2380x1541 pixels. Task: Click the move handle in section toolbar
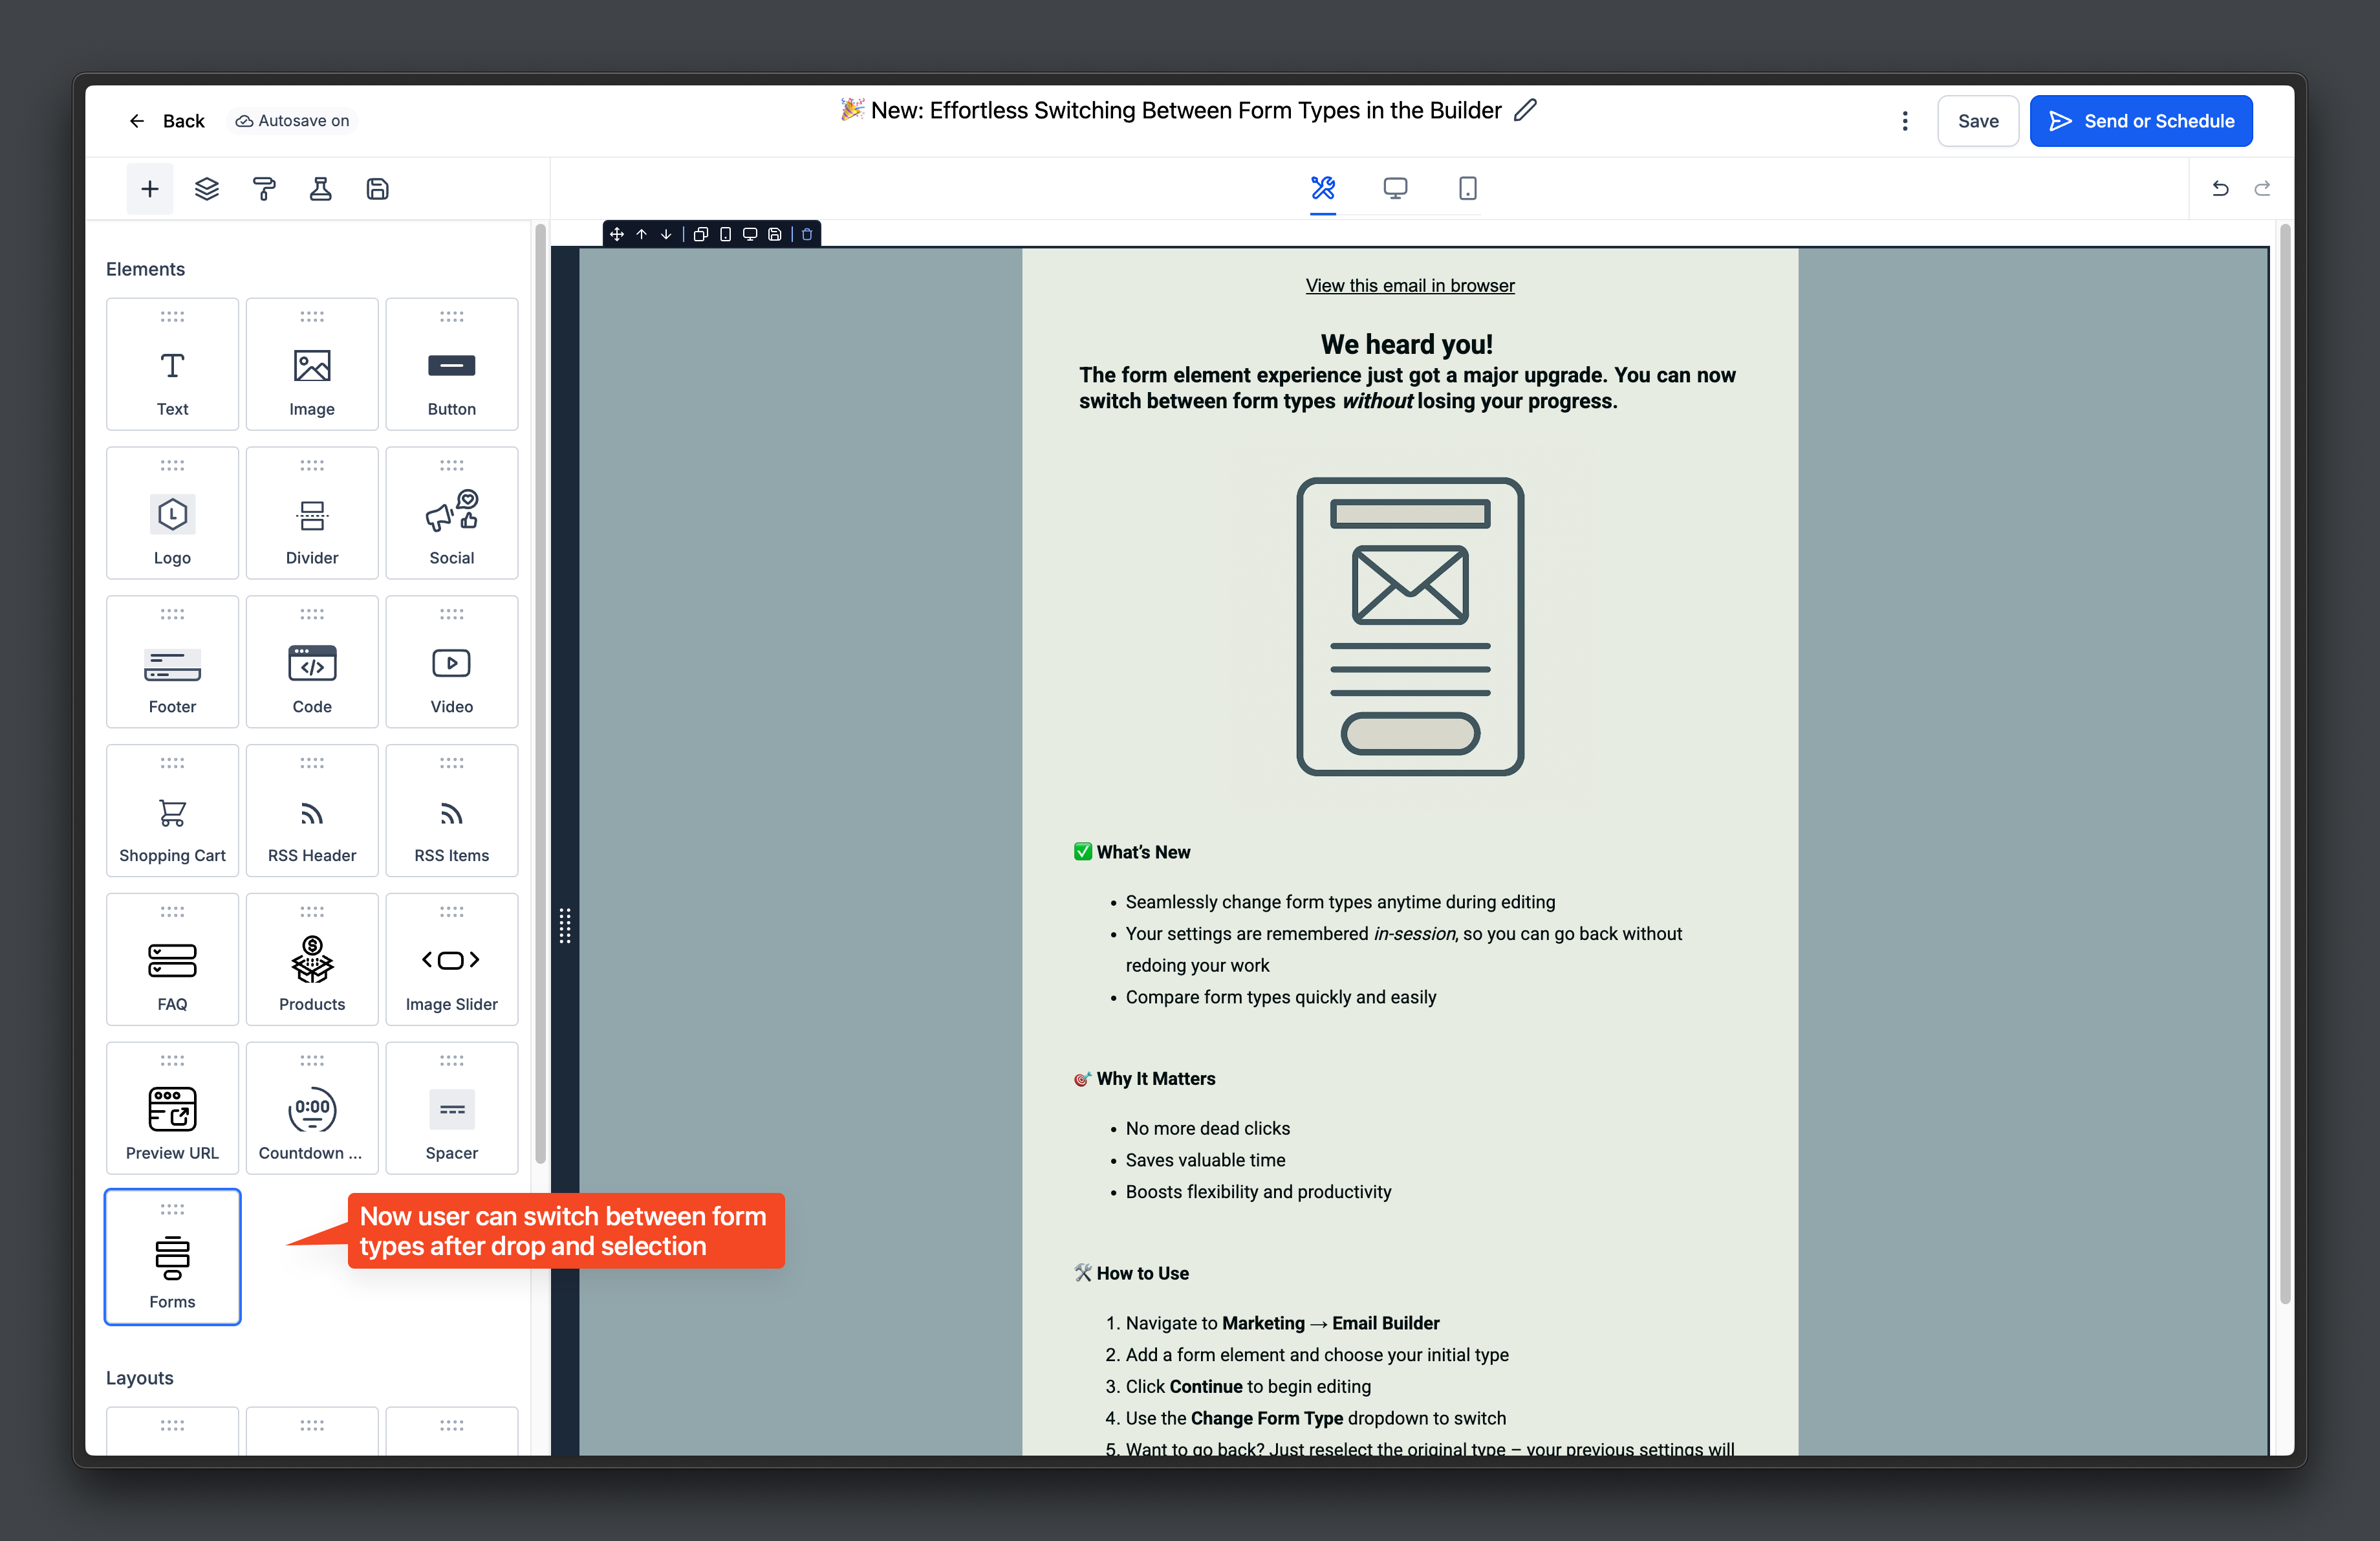click(x=617, y=234)
